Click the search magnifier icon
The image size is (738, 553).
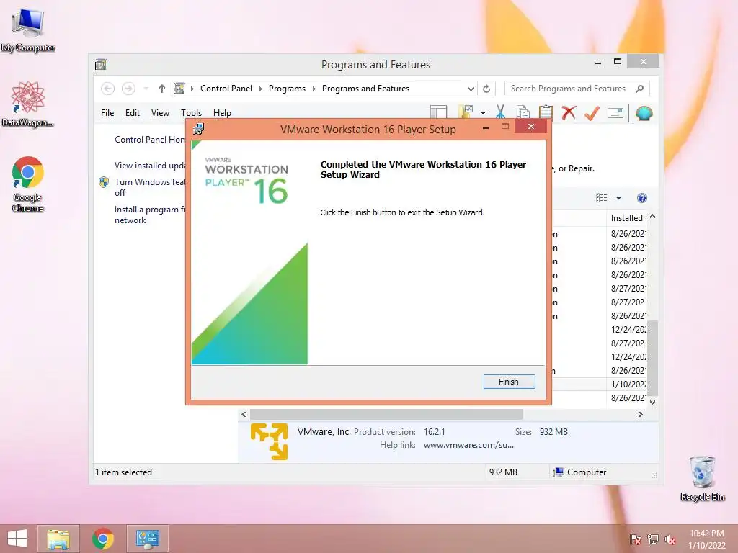(640, 89)
